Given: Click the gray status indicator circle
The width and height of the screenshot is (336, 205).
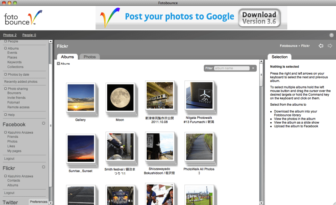Looking at the screenshot, I should tap(331, 35).
